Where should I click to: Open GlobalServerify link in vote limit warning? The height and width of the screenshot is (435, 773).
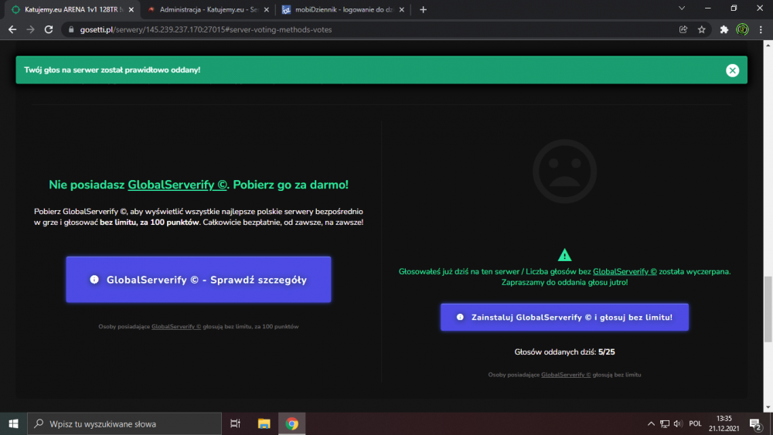pos(625,271)
